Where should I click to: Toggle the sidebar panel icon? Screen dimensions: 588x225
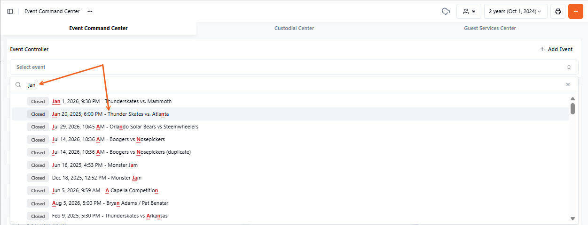click(x=10, y=11)
